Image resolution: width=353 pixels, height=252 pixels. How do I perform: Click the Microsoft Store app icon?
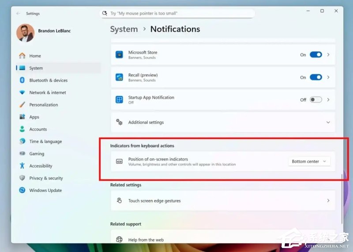[x=119, y=54]
